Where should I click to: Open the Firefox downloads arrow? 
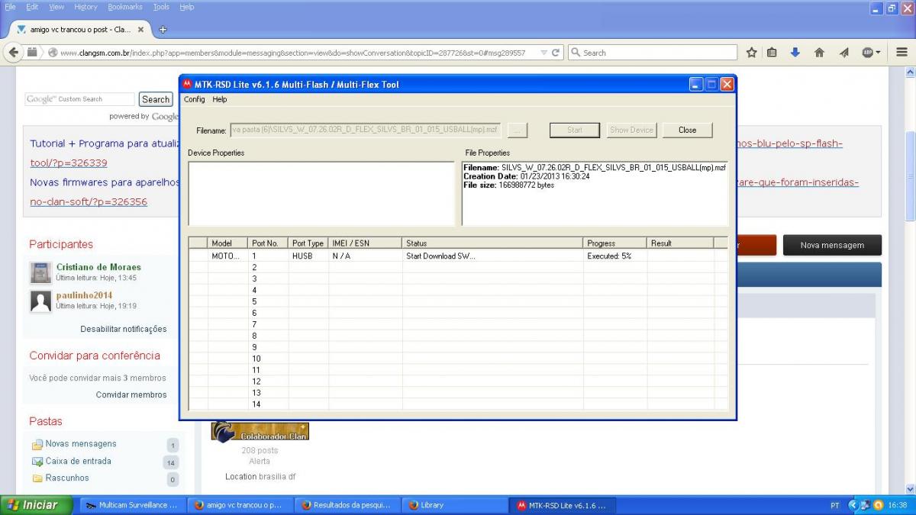[795, 53]
